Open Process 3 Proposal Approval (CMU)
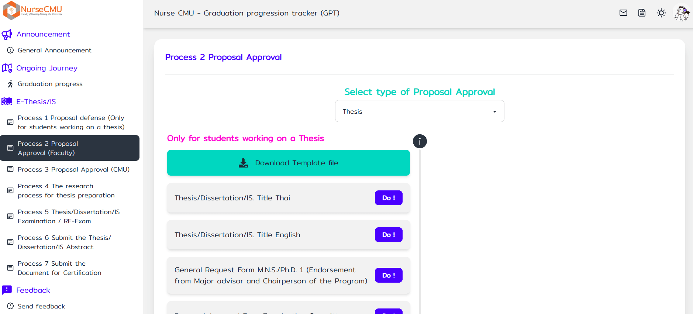Screen dimensions: 693x314 [73, 169]
